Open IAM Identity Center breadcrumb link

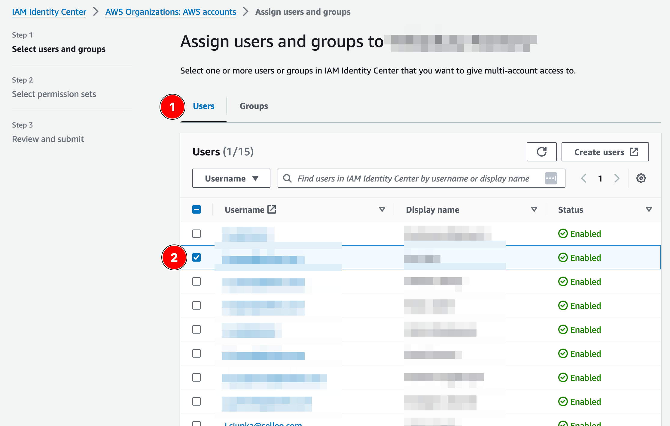tap(49, 12)
